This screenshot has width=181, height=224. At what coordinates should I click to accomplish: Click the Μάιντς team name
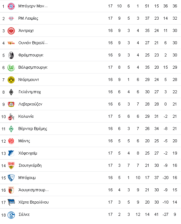pyautogui.click(x=24, y=141)
